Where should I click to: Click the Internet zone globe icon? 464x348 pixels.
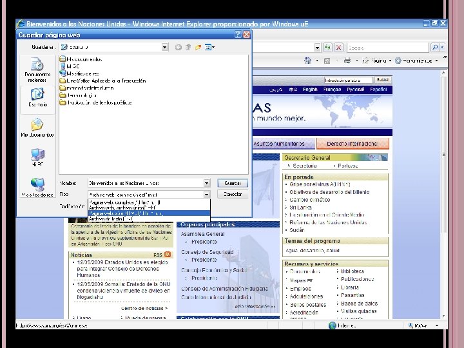(x=333, y=325)
